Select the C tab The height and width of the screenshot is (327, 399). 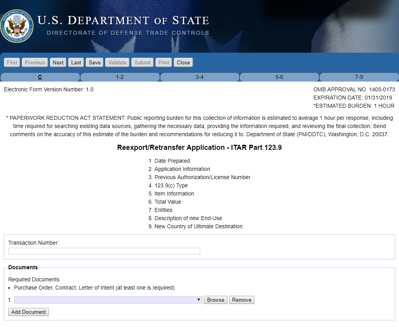point(40,77)
